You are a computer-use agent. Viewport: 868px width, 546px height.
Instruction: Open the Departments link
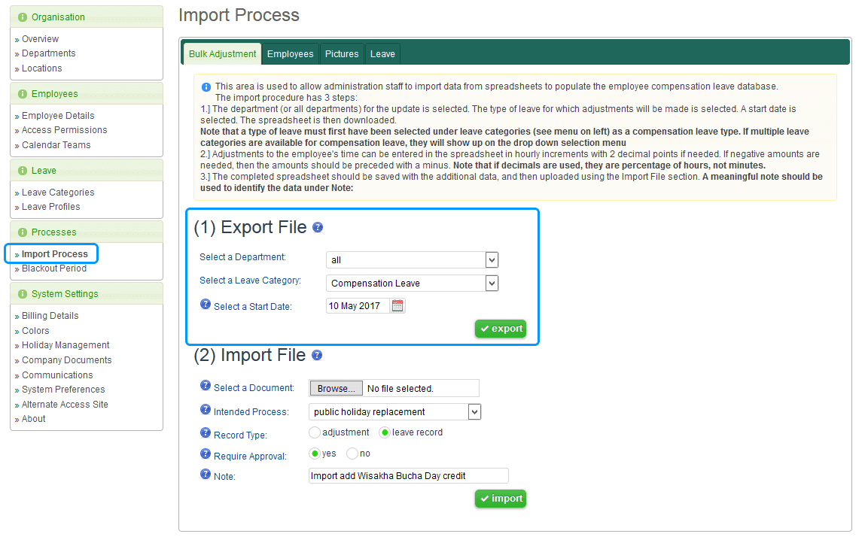49,53
